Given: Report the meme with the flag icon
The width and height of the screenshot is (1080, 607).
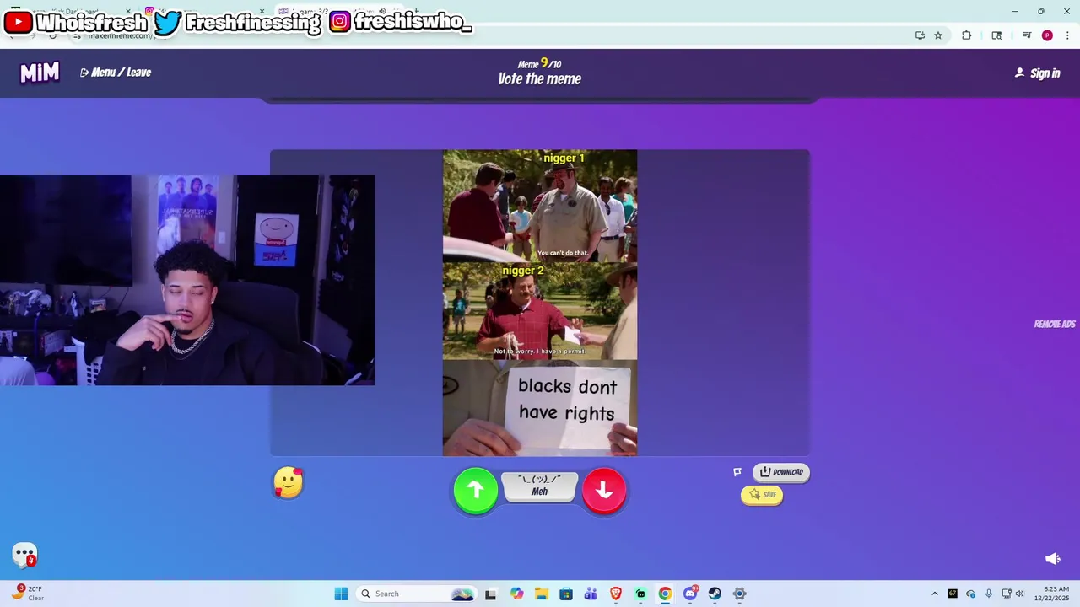Looking at the screenshot, I should 737,472.
